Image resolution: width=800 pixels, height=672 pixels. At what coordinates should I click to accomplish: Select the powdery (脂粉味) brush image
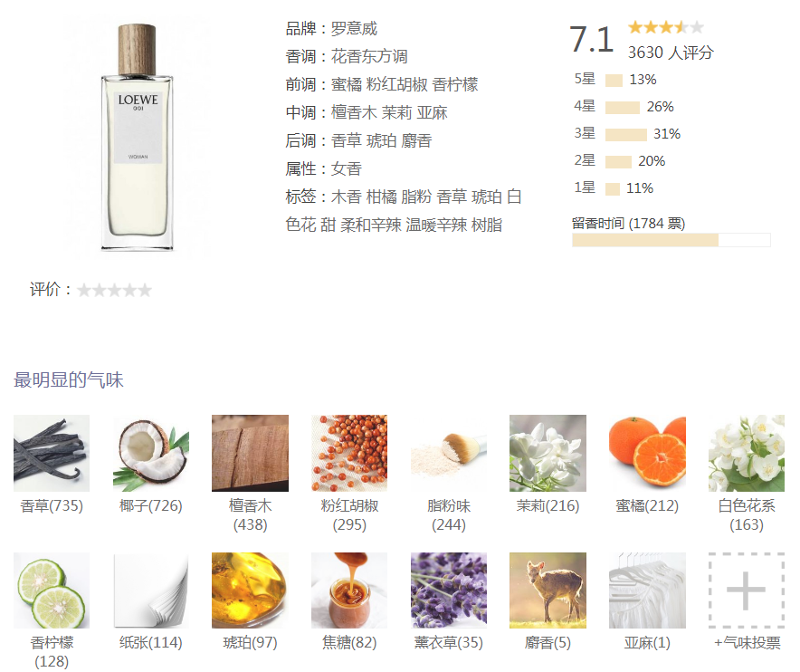(x=449, y=453)
